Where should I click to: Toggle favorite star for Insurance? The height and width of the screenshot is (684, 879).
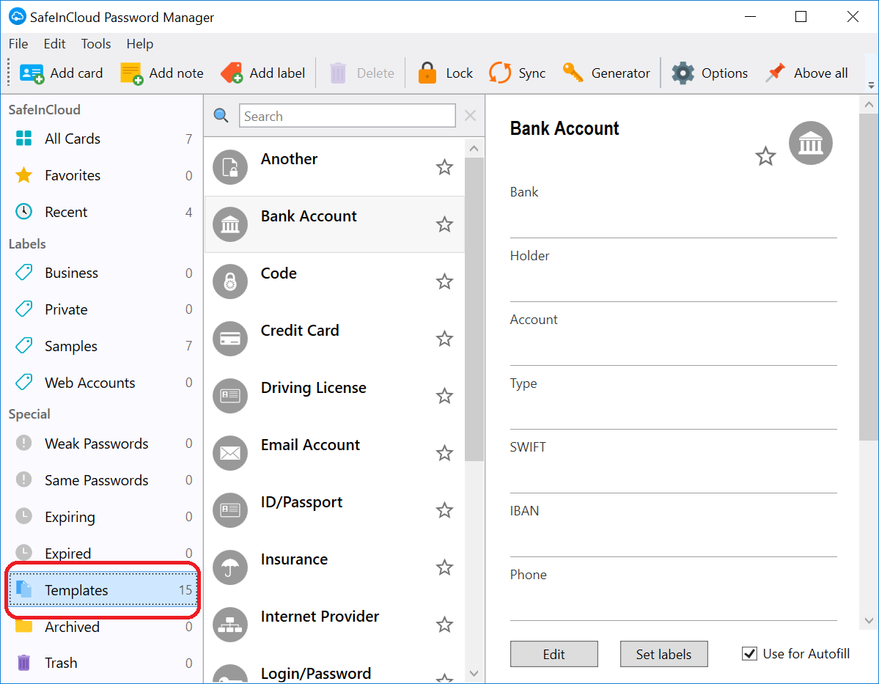[x=444, y=567]
